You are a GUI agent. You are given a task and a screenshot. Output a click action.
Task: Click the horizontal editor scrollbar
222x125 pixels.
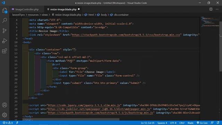tap(71, 119)
